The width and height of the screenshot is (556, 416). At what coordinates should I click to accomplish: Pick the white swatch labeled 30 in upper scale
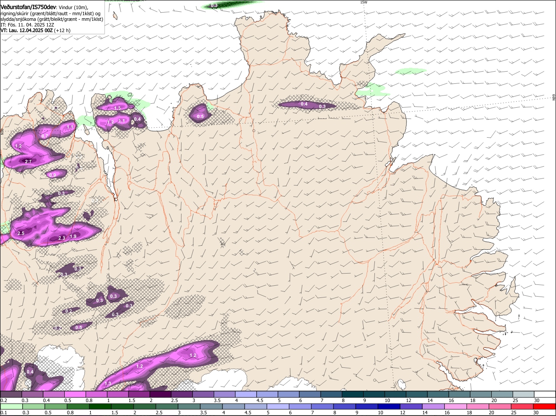click(545, 394)
